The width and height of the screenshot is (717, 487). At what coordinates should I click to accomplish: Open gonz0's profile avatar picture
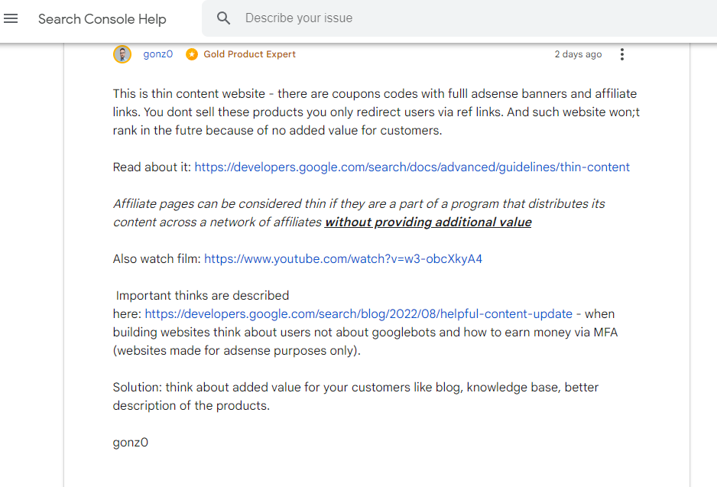click(122, 54)
